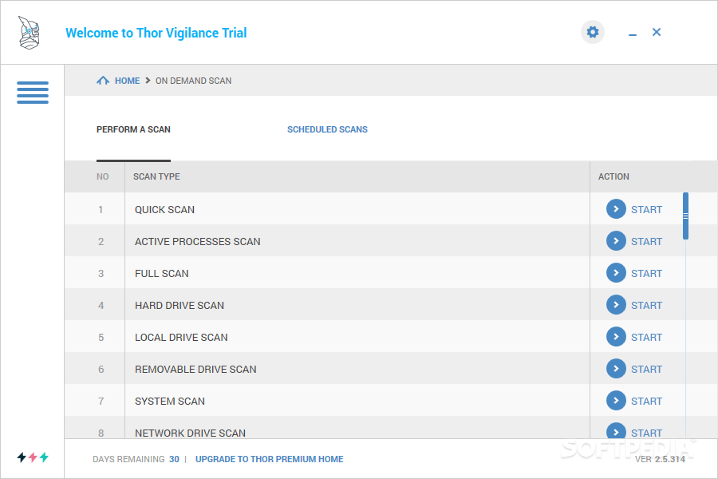
Task: Click the Thor helmet logo
Action: 29,33
